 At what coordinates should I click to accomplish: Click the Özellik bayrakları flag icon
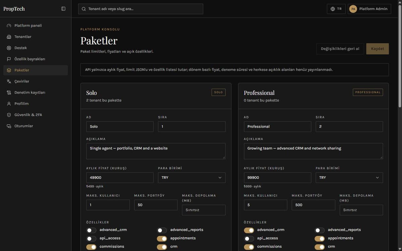[x=9, y=59]
